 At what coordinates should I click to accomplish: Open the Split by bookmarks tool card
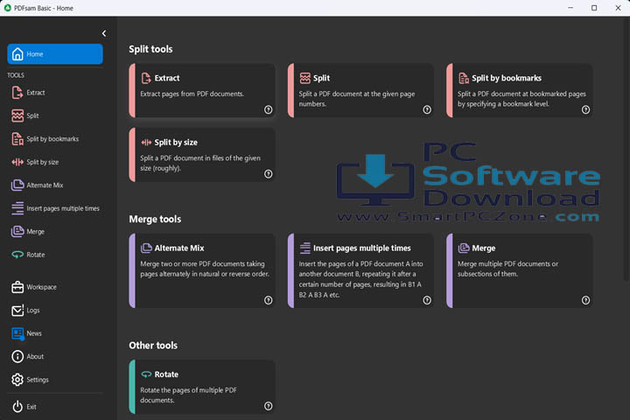coord(520,90)
